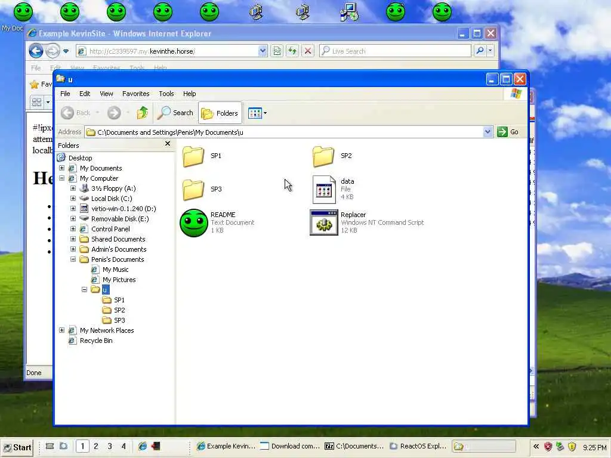Open ReactOS Expl… taskbar button

418,446
